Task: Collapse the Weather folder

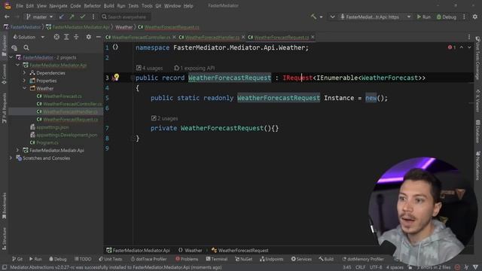Action: [24, 88]
